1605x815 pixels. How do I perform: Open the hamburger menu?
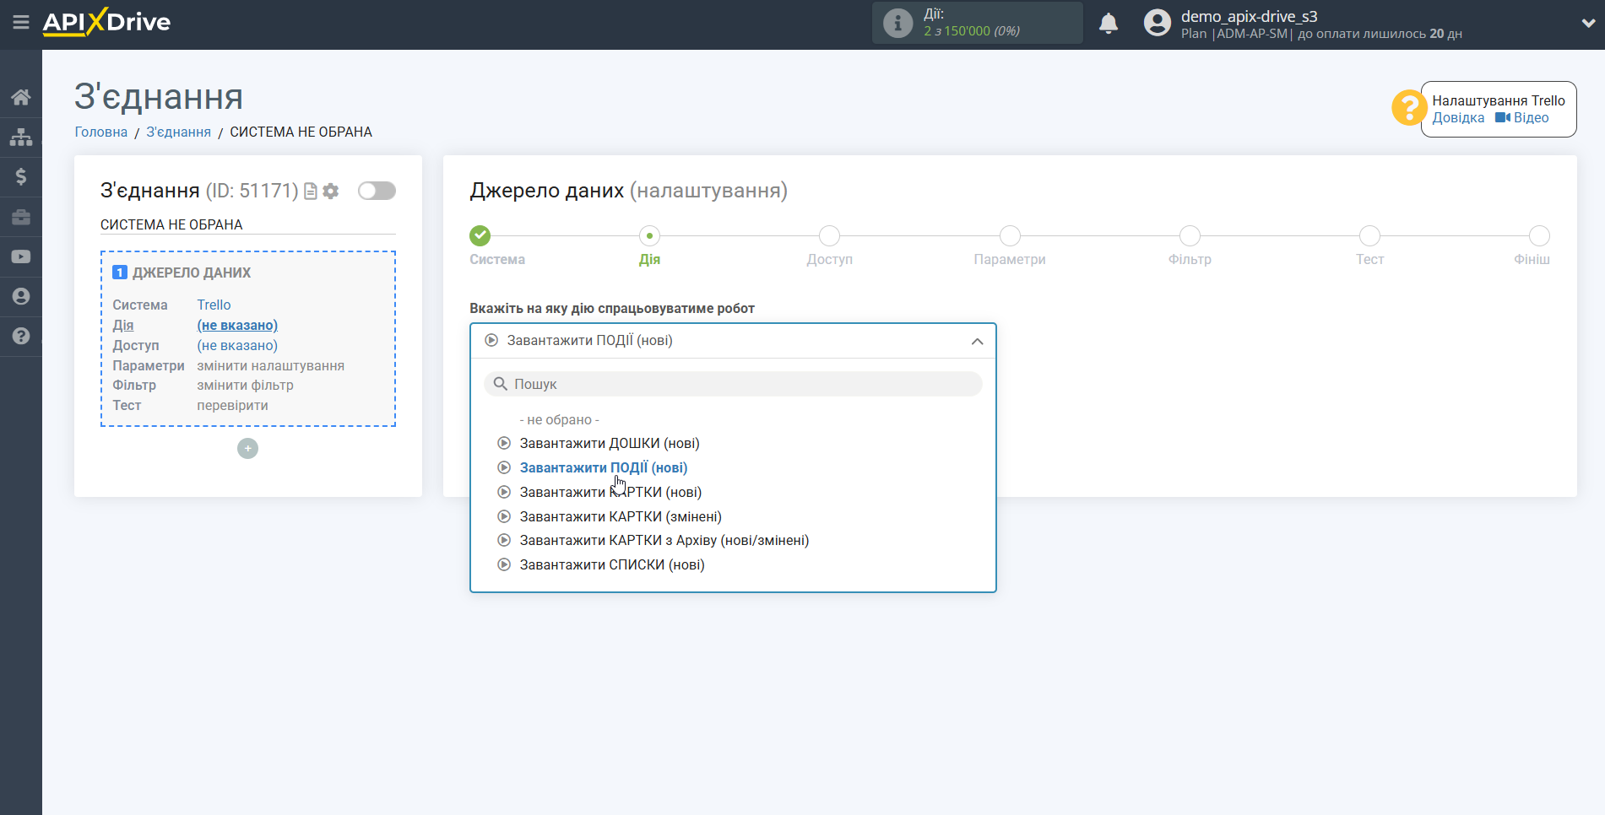coord(21,23)
